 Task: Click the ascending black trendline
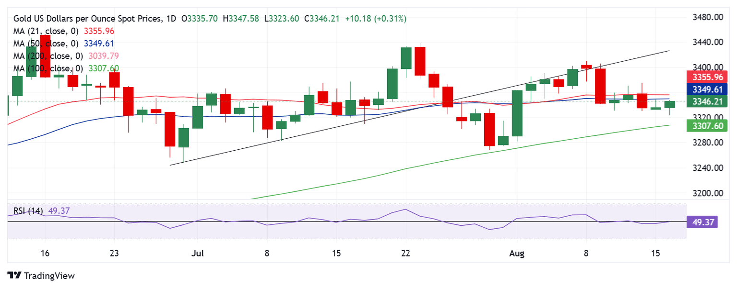point(419,108)
